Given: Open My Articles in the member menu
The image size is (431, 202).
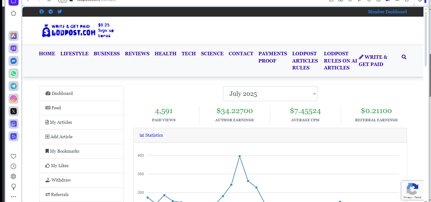Looking at the screenshot, I should (81, 123).
